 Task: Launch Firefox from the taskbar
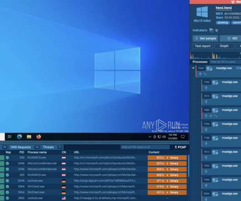[39, 136]
